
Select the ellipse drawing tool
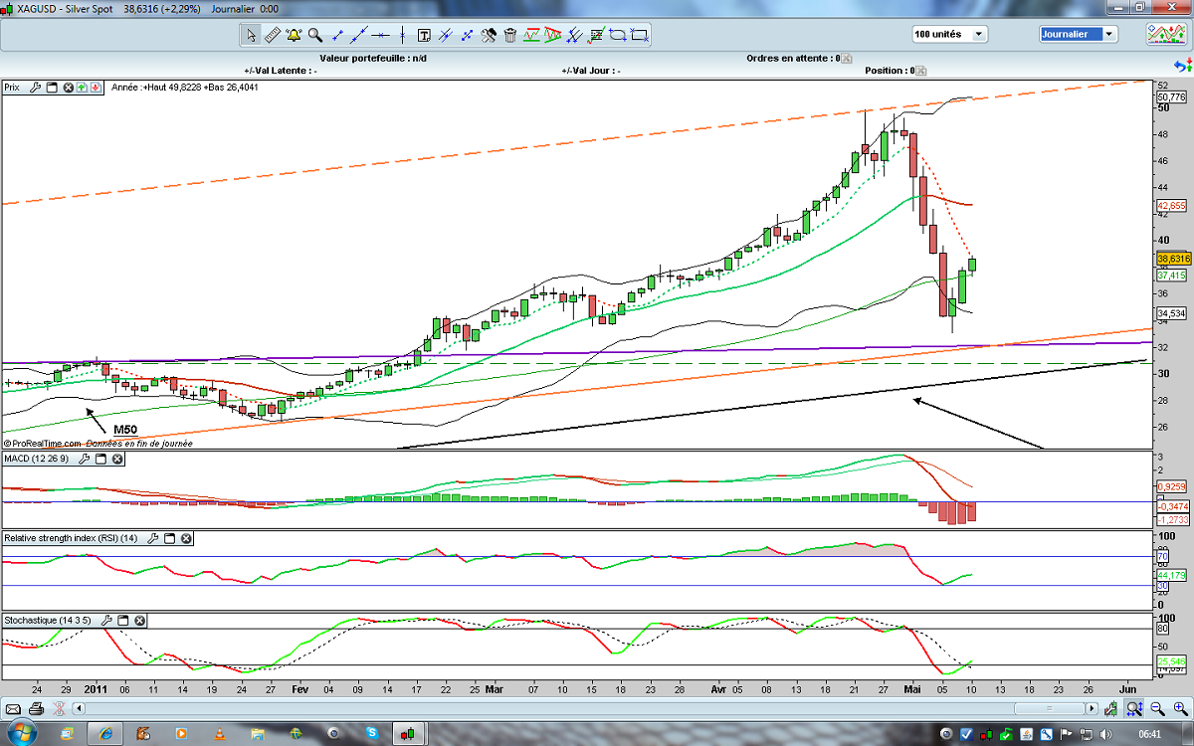pos(617,35)
